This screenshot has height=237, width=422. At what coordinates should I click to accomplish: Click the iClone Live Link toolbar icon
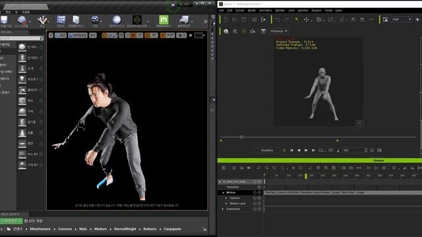136,20
